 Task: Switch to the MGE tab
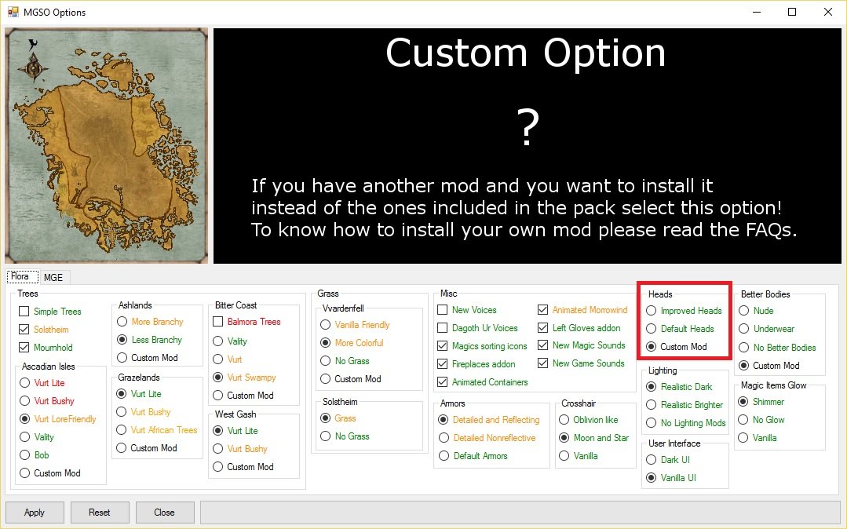[53, 277]
